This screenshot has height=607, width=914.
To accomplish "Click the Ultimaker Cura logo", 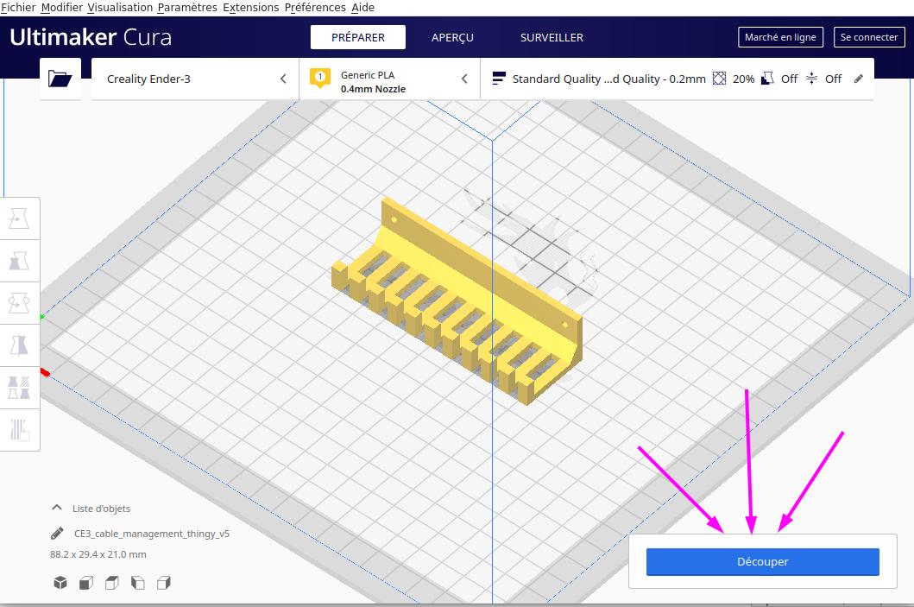I will (x=91, y=37).
